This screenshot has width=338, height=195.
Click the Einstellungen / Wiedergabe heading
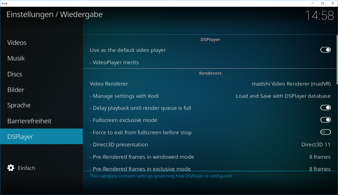coord(55,14)
